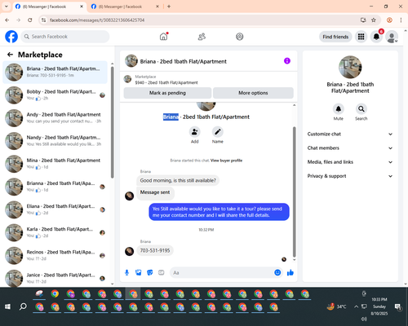The image size is (408, 326).
Task: Open Recinos' 2bed 1bath conversation
Action: 55,255
